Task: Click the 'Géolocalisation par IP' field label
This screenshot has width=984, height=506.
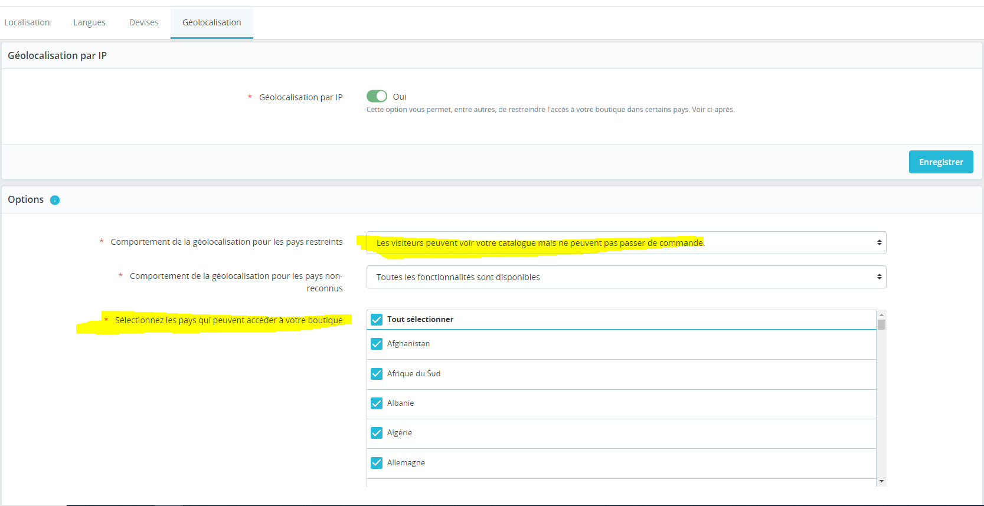Action: point(301,97)
